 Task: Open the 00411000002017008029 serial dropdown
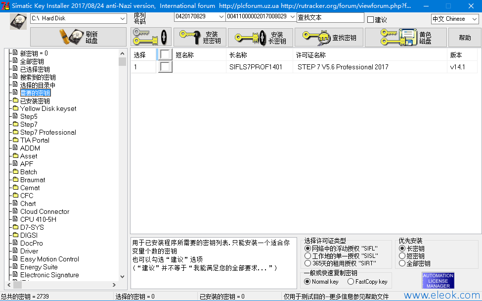[292, 17]
